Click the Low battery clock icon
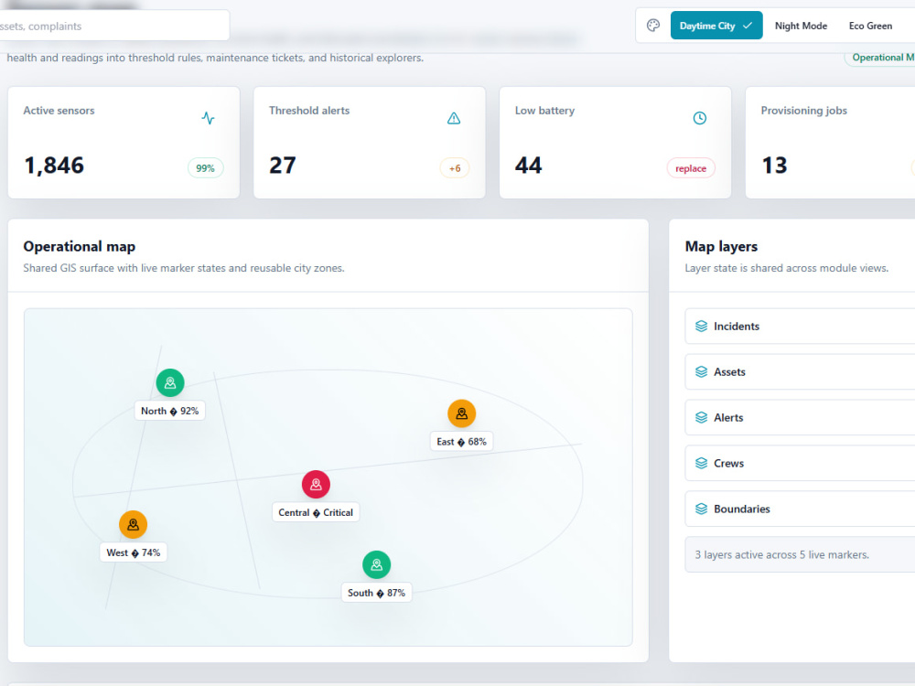Screen dimensions: 915x686 click(x=700, y=118)
